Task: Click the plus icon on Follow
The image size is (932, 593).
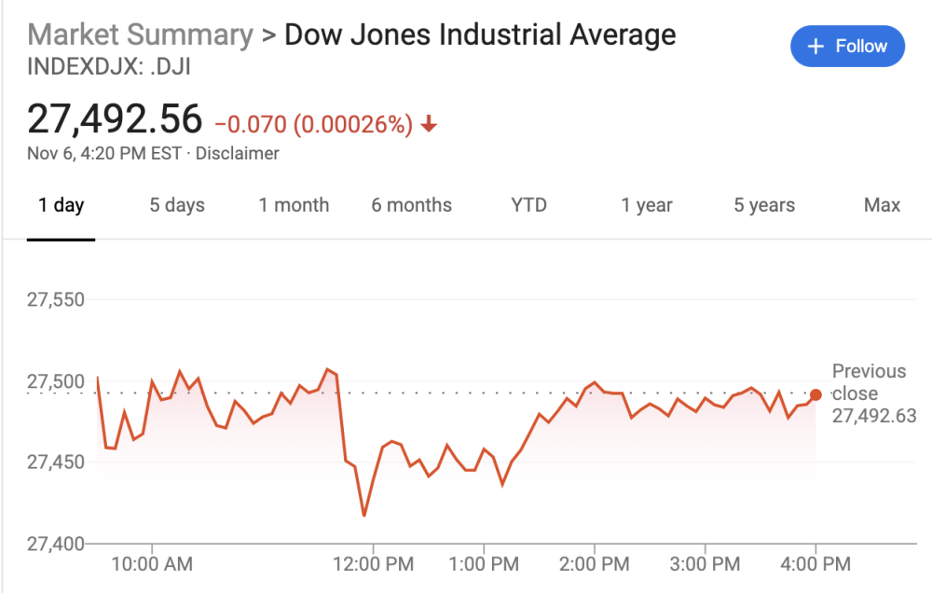Action: click(x=816, y=47)
